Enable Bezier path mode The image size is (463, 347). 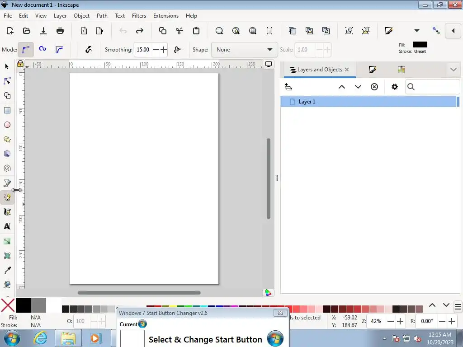(x=26, y=50)
